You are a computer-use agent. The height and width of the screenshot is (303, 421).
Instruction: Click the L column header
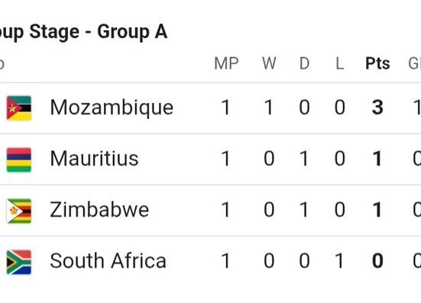click(340, 63)
